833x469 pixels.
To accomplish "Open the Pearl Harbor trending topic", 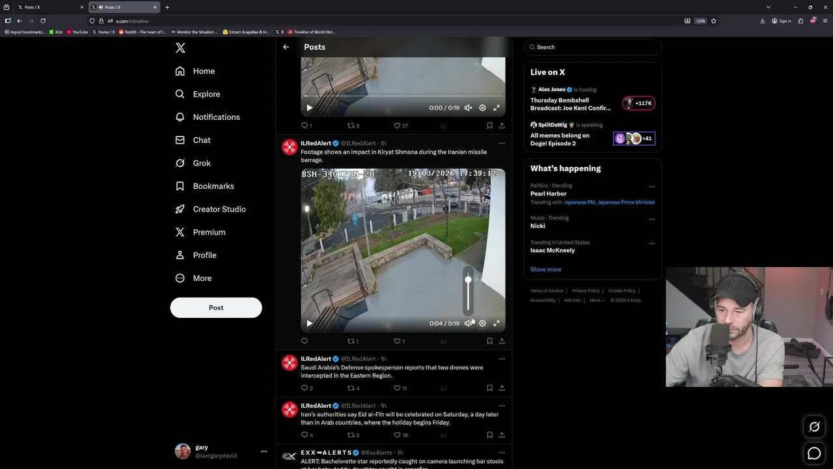I will (x=549, y=193).
